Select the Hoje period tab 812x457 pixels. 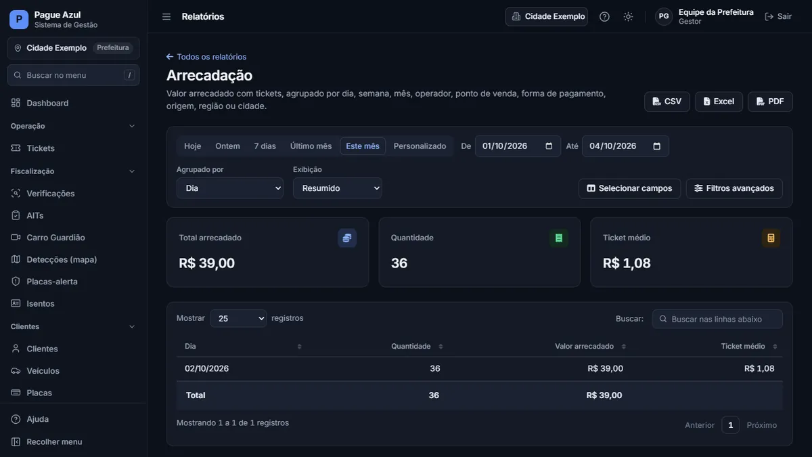pos(193,146)
